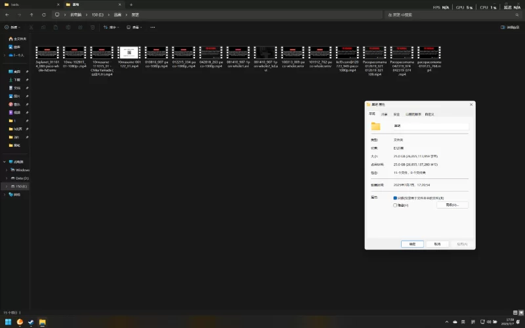Open the Security (安全) properties tab

tap(396, 114)
